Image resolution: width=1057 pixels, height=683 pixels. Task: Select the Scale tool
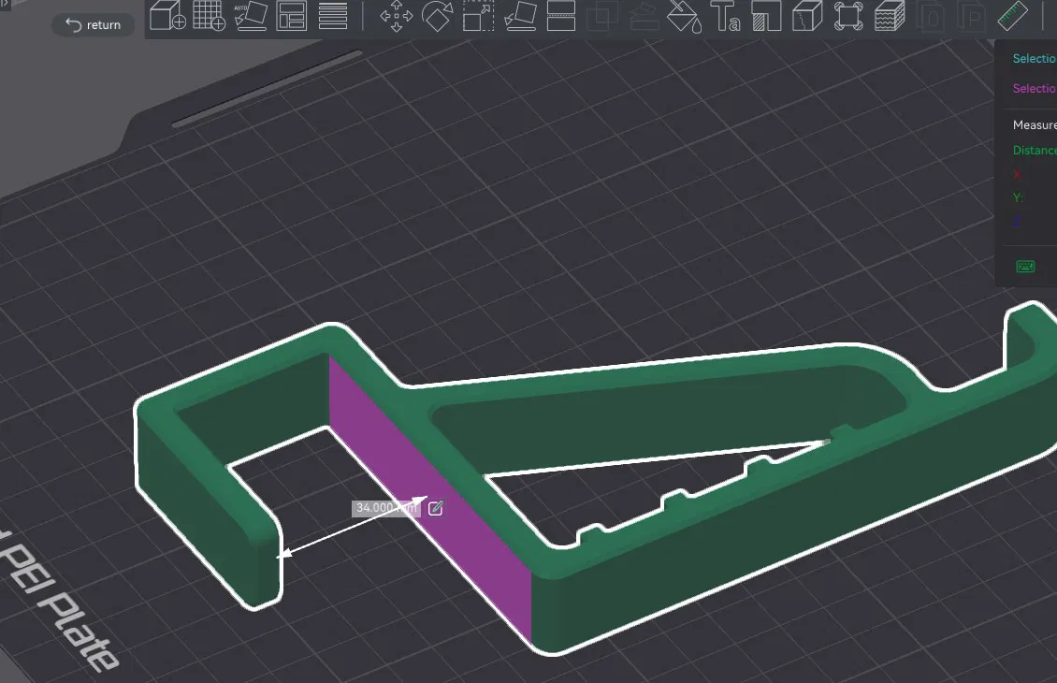pos(479,16)
